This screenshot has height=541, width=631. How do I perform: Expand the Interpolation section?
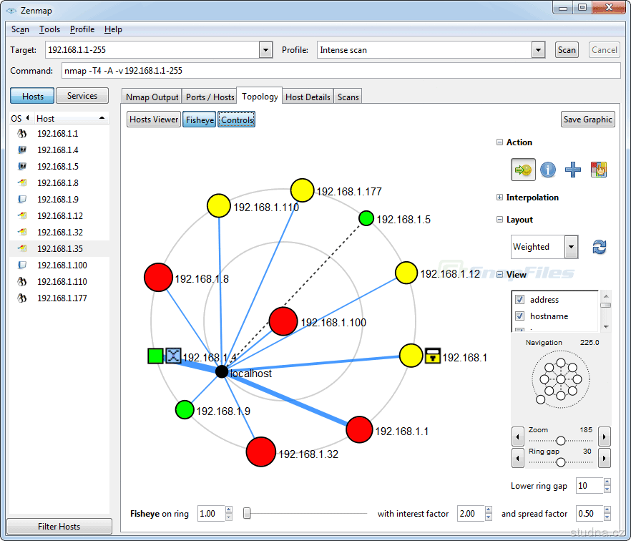pyautogui.click(x=499, y=198)
